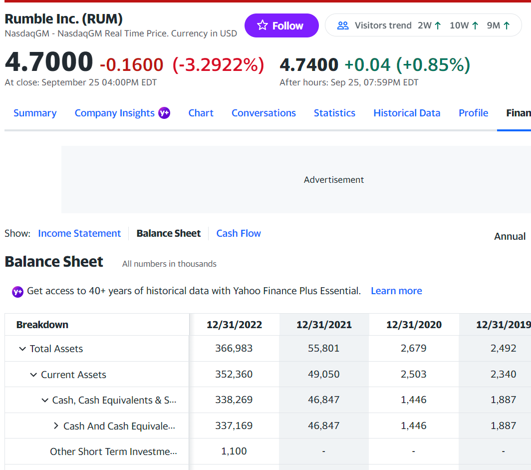Viewport: 531px width, 470px height.
Task: Click the 10W visitors trend up arrow
Action: pyautogui.click(x=475, y=25)
